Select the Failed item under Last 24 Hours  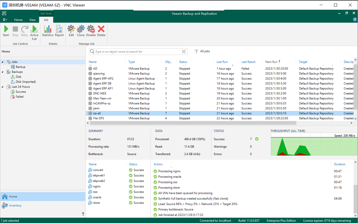(20, 97)
